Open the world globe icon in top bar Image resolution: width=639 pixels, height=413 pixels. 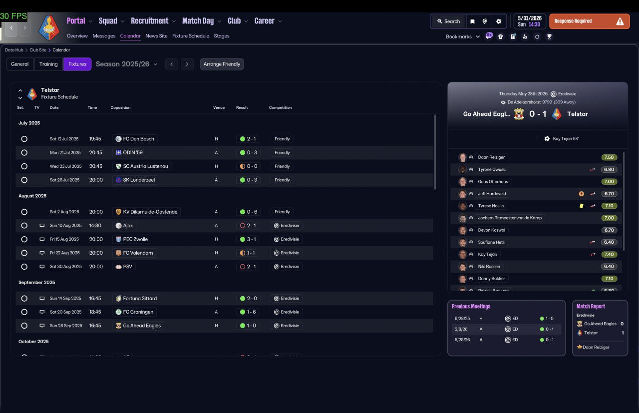pyautogui.click(x=484, y=21)
